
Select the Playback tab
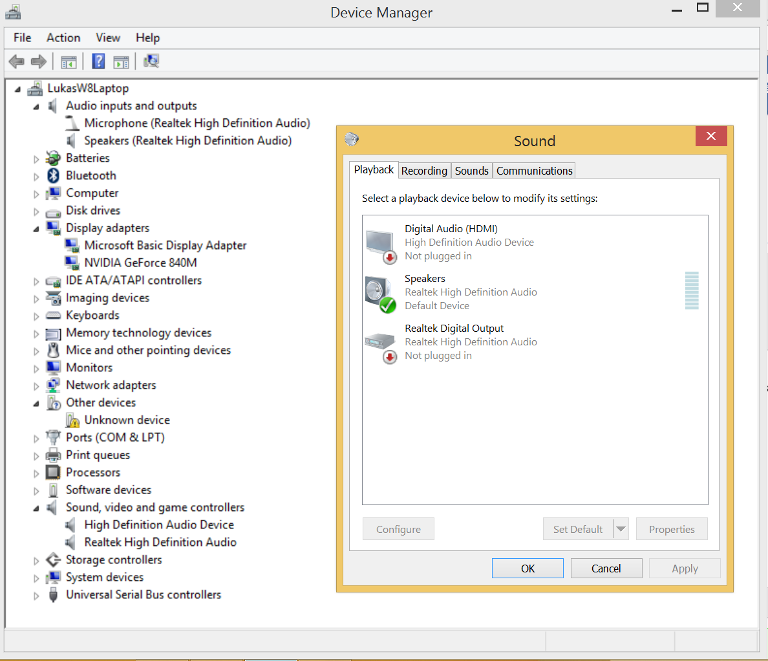point(374,169)
